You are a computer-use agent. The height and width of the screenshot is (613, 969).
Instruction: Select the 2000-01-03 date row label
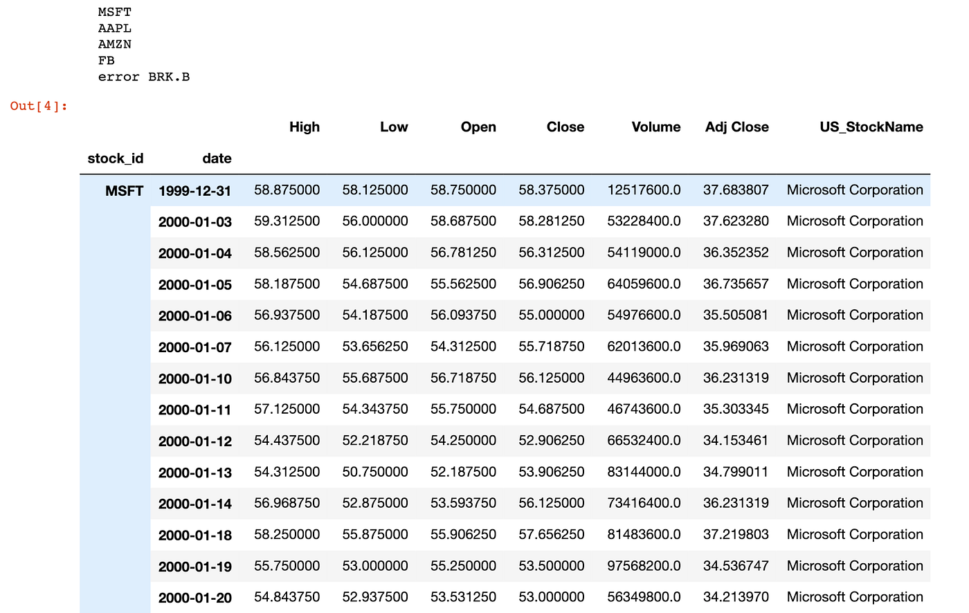tap(195, 222)
